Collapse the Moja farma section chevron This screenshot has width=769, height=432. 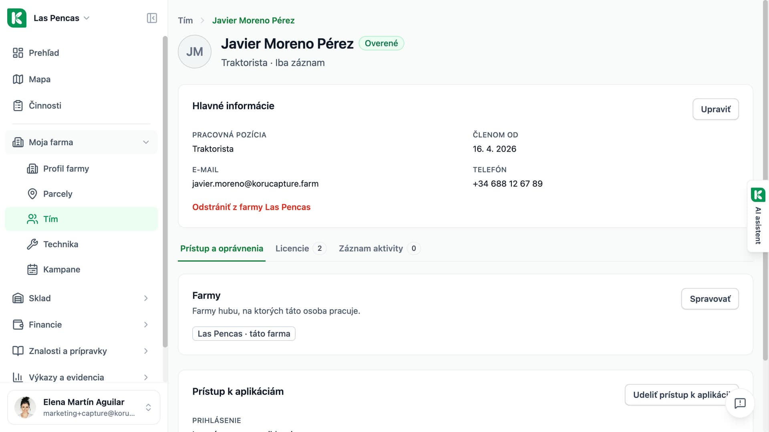point(146,142)
